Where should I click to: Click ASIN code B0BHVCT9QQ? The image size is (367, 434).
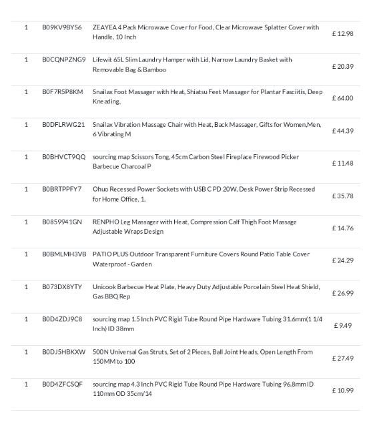click(64, 157)
